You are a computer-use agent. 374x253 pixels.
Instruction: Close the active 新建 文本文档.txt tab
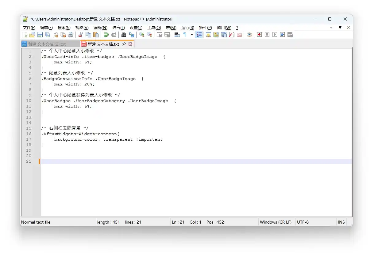point(130,44)
